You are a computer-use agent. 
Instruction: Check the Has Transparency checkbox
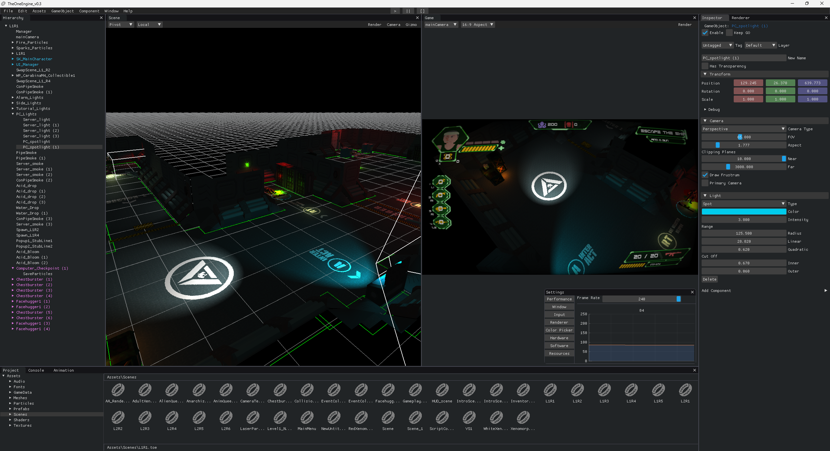[705, 66]
